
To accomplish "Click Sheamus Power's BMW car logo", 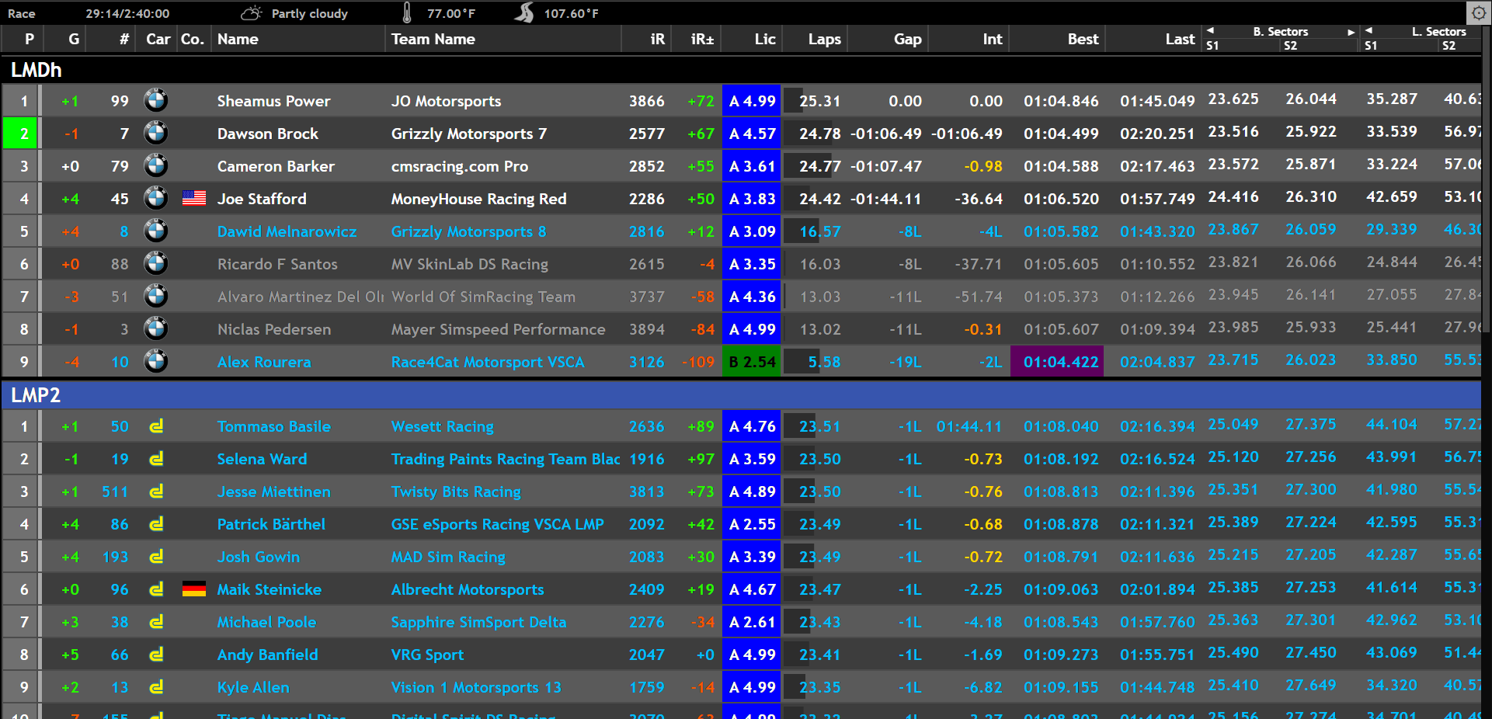I will tap(156, 101).
